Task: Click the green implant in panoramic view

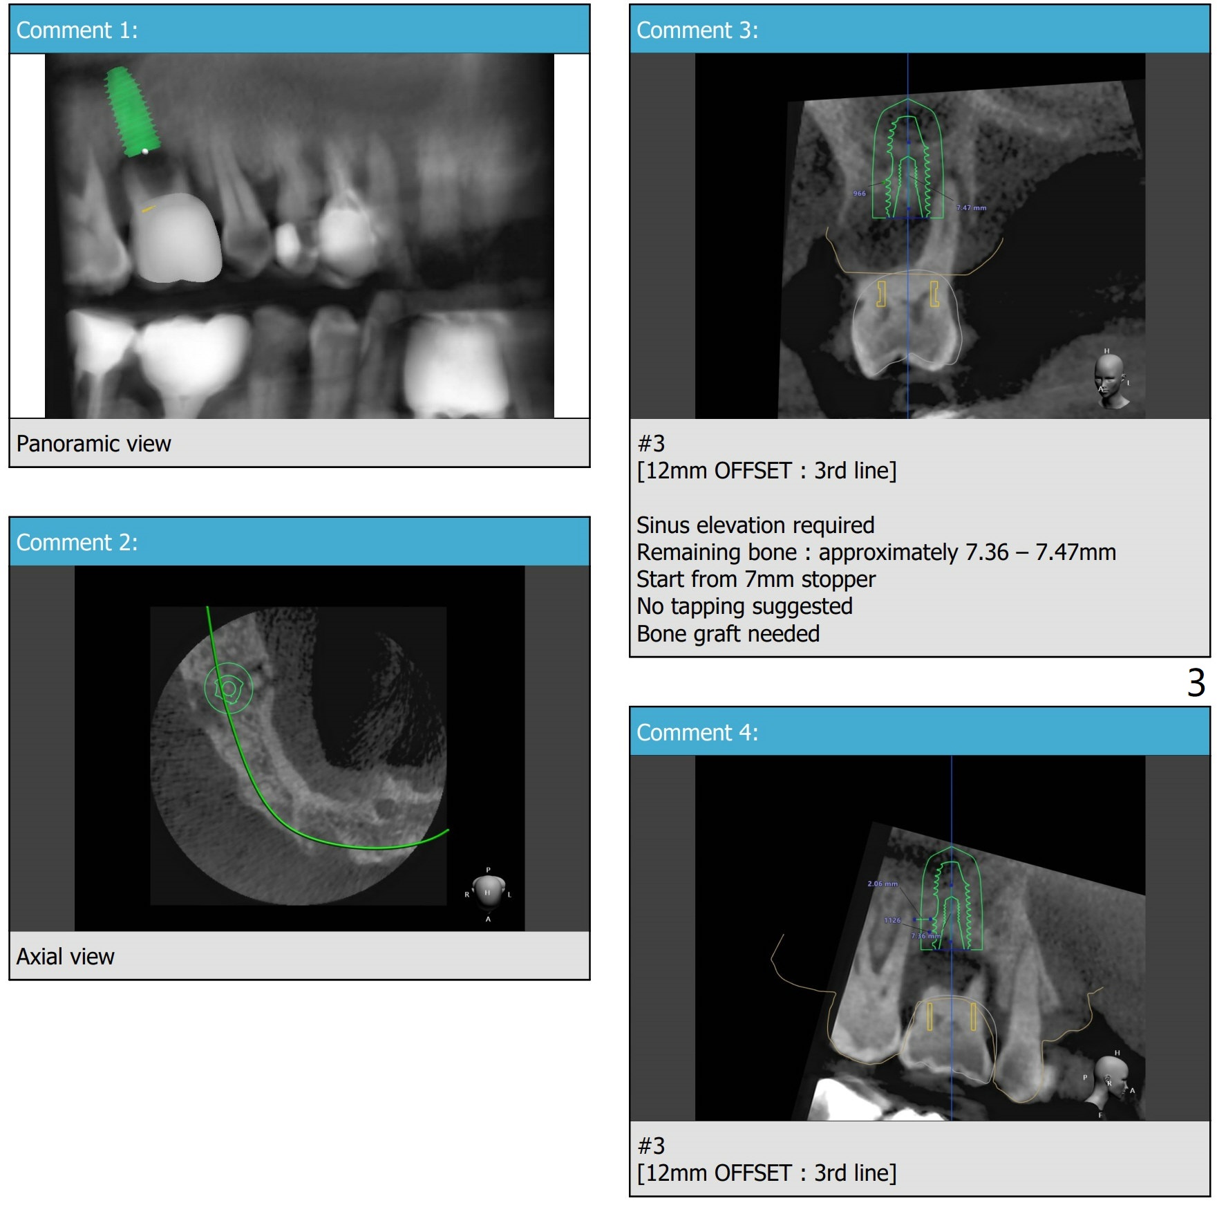Action: click(132, 112)
